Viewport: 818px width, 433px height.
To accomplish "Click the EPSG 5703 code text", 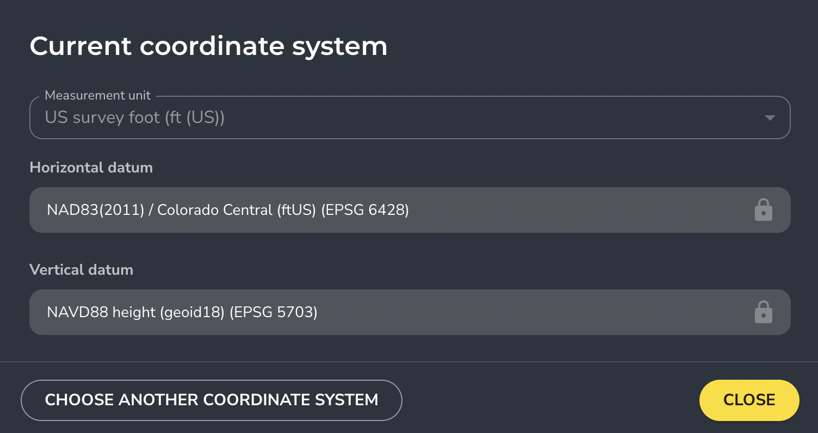I will point(274,312).
